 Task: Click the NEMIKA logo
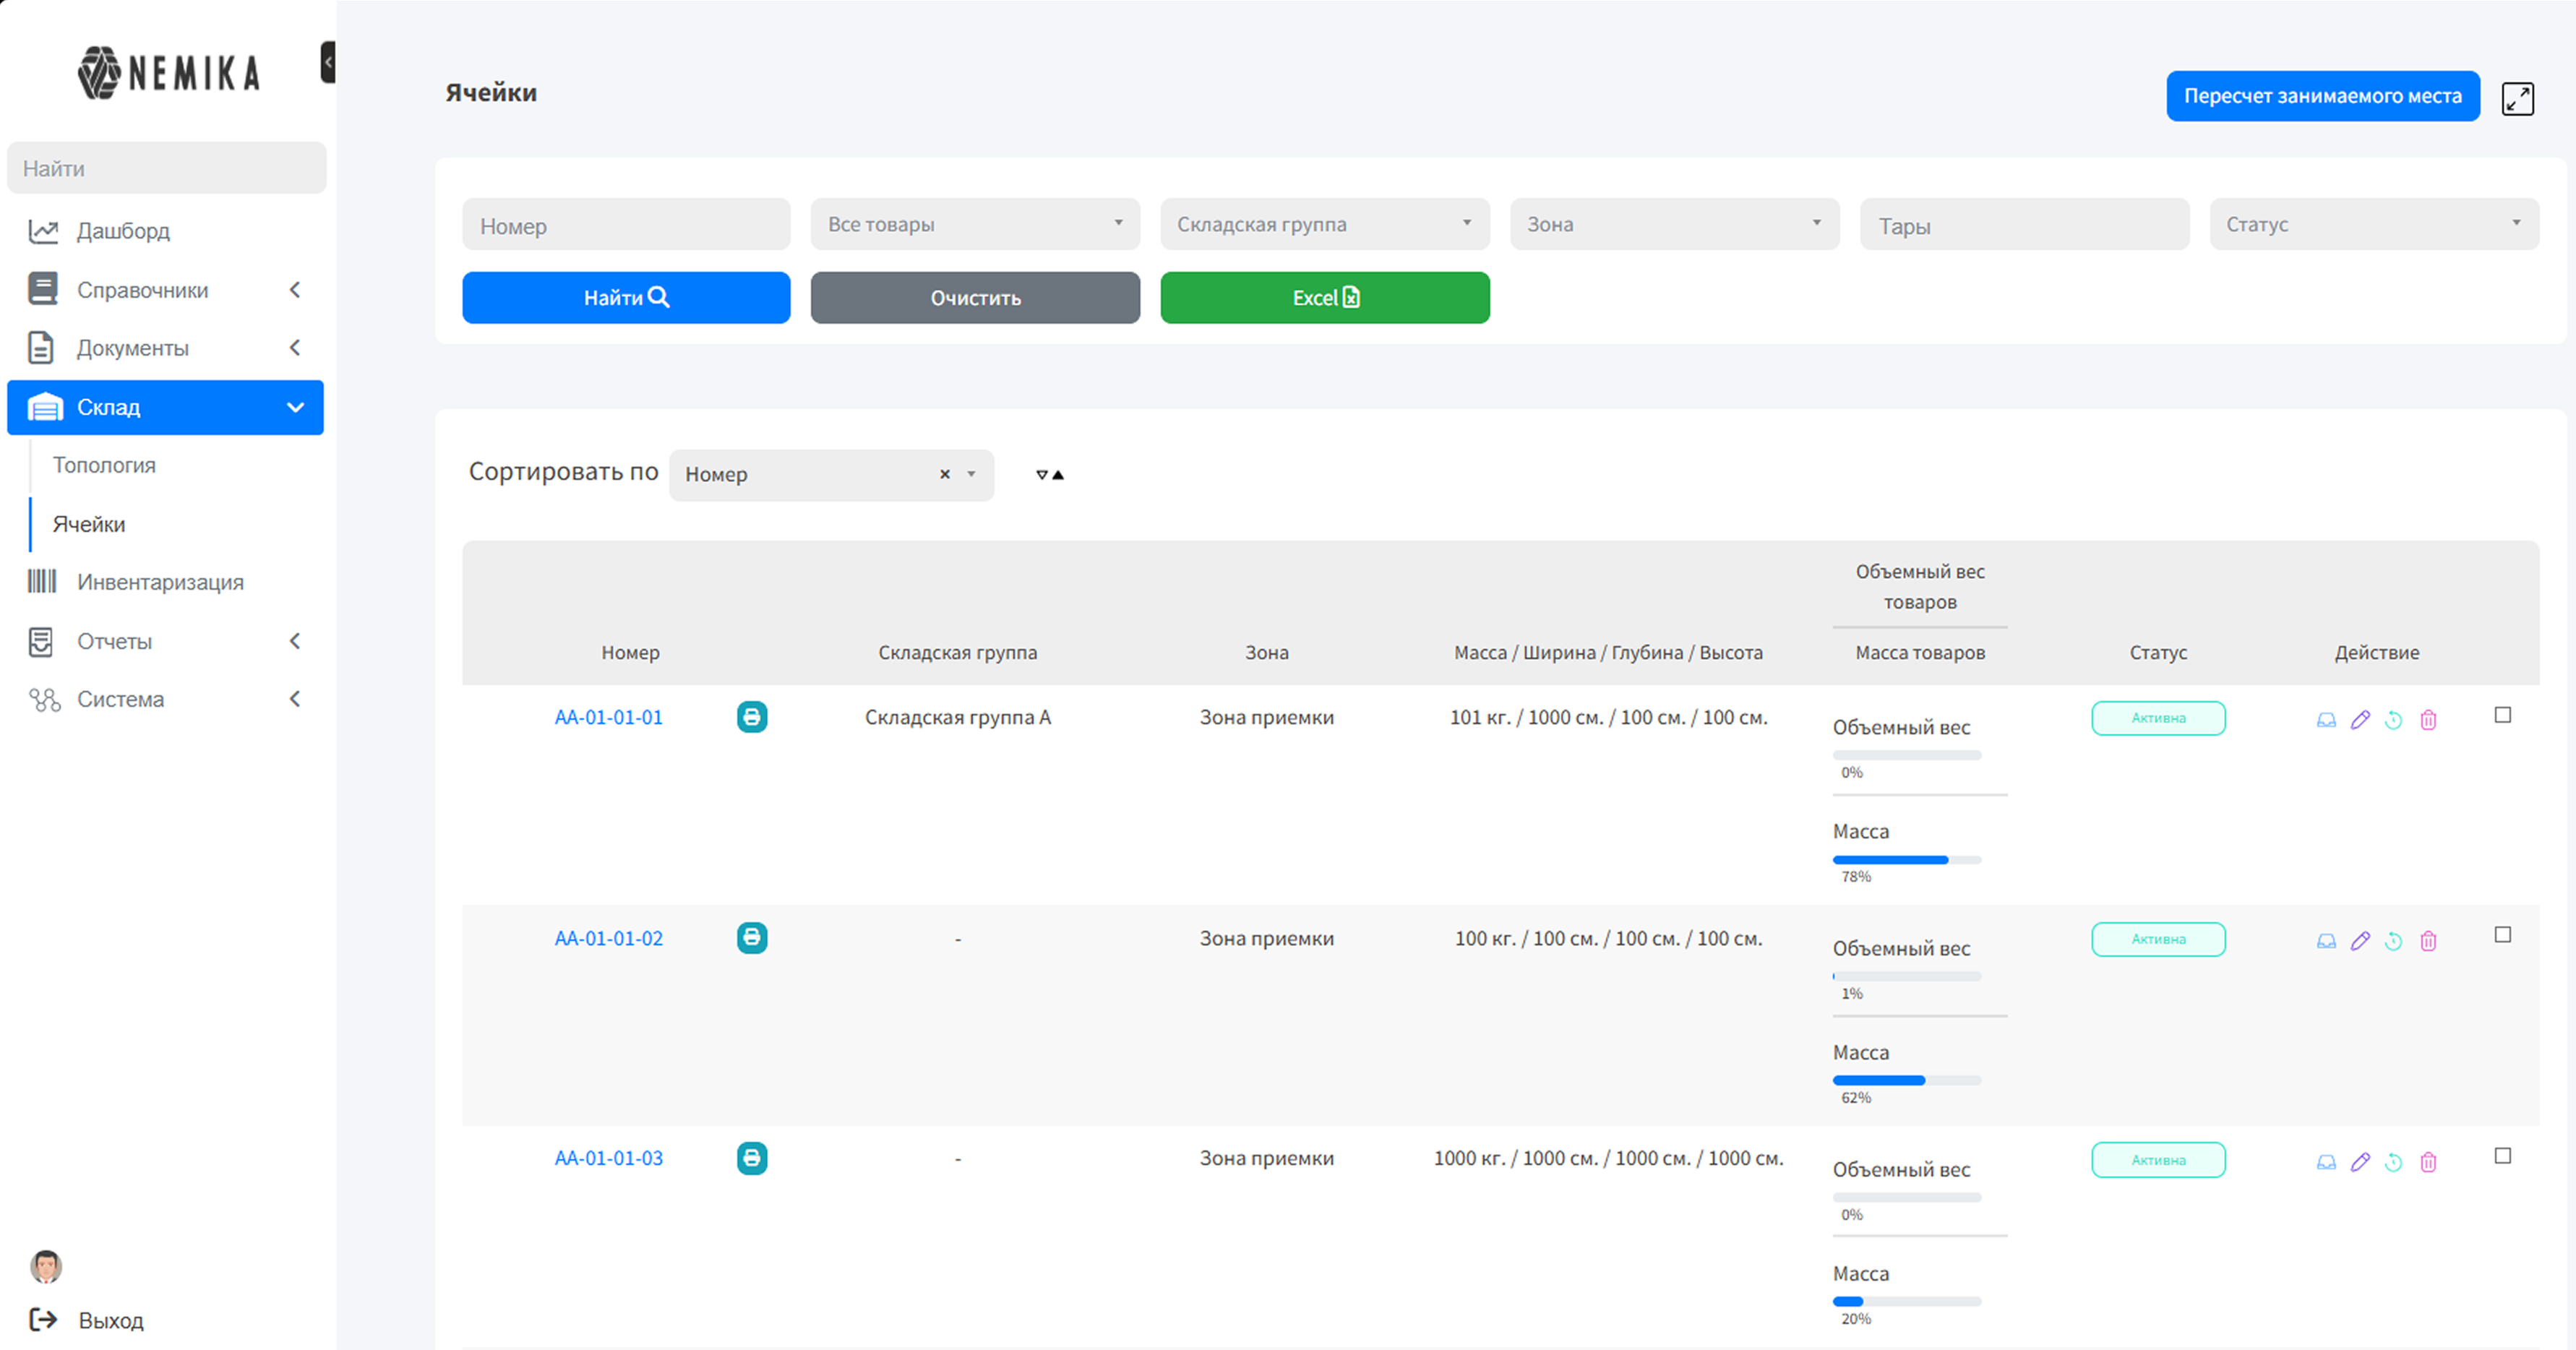pyautogui.click(x=168, y=73)
